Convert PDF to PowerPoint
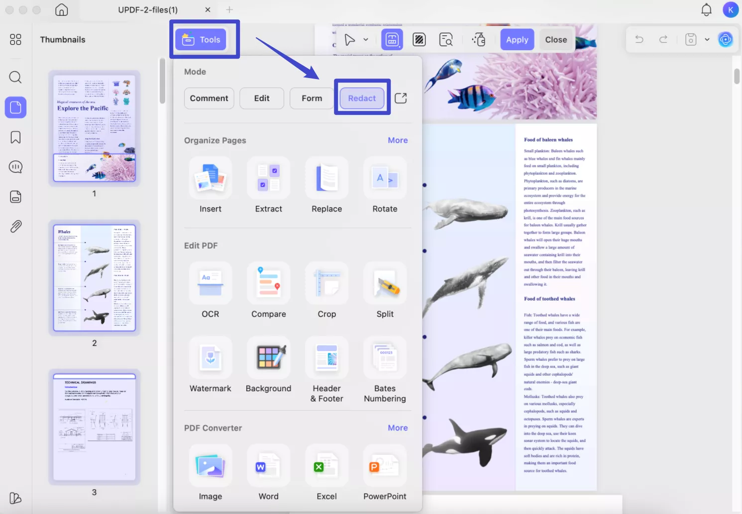Viewport: 742px width, 514px height. point(385,473)
